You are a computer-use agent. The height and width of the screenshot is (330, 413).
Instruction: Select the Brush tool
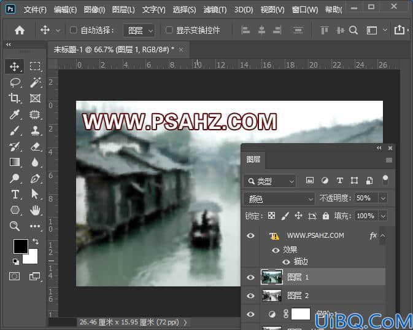[x=15, y=130]
